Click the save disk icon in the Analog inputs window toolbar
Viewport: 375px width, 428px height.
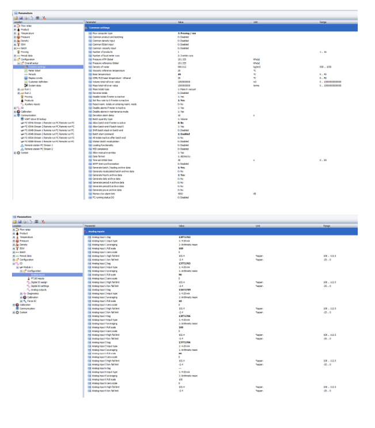(x=20, y=221)
